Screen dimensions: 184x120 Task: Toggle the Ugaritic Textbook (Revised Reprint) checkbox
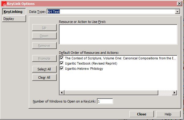pyautogui.click(x=62, y=63)
